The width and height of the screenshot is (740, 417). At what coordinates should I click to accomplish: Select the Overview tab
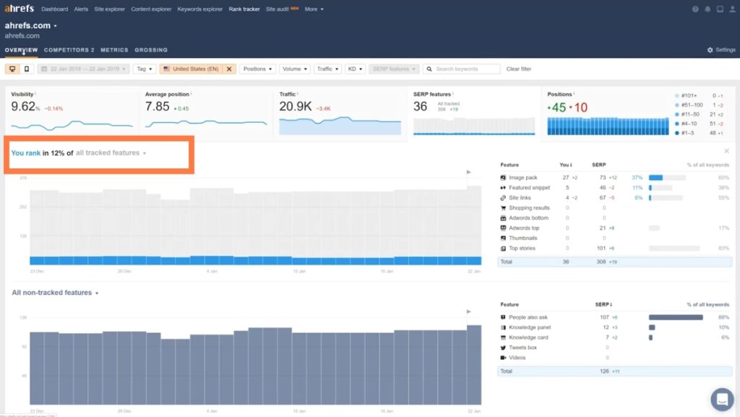click(21, 50)
